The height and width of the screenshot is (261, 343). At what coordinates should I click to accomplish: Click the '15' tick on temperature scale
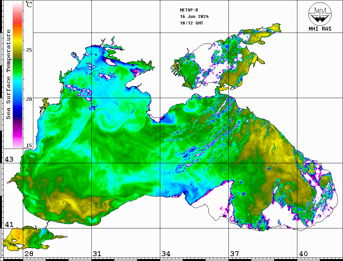(29, 145)
